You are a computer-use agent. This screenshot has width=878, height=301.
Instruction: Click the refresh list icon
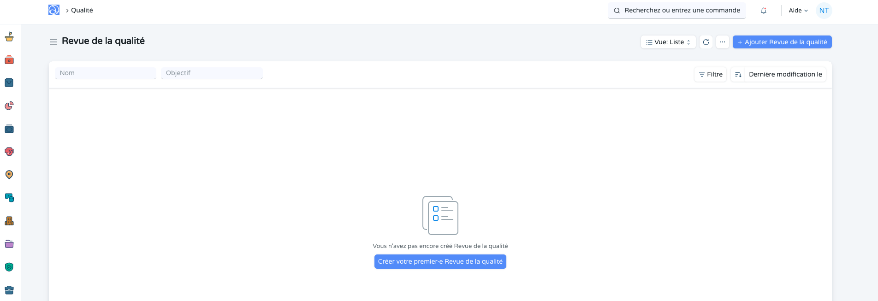point(706,42)
